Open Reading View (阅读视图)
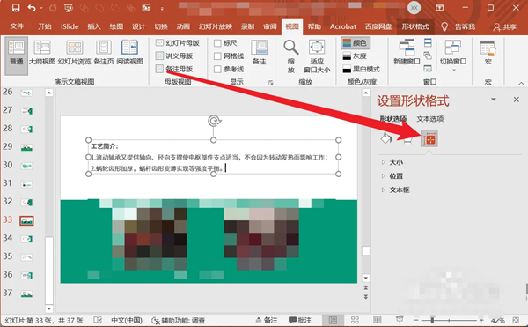 129,52
